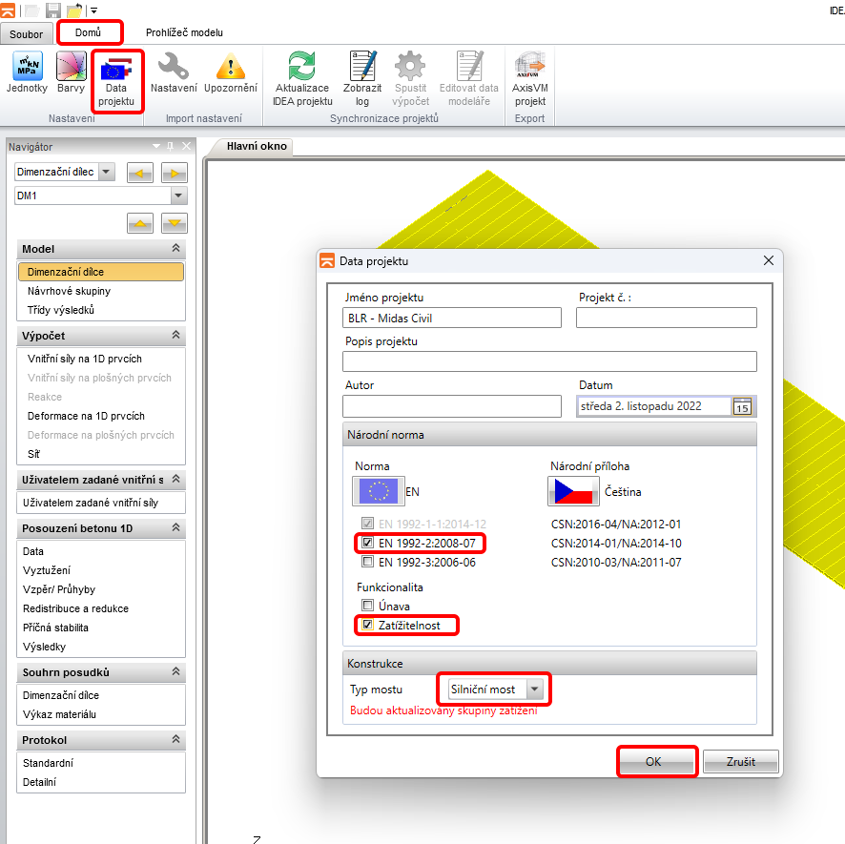Screen dimensions: 845x844
Task: Enable EN 1992-3:2006-06 checkbox
Action: coord(367,563)
